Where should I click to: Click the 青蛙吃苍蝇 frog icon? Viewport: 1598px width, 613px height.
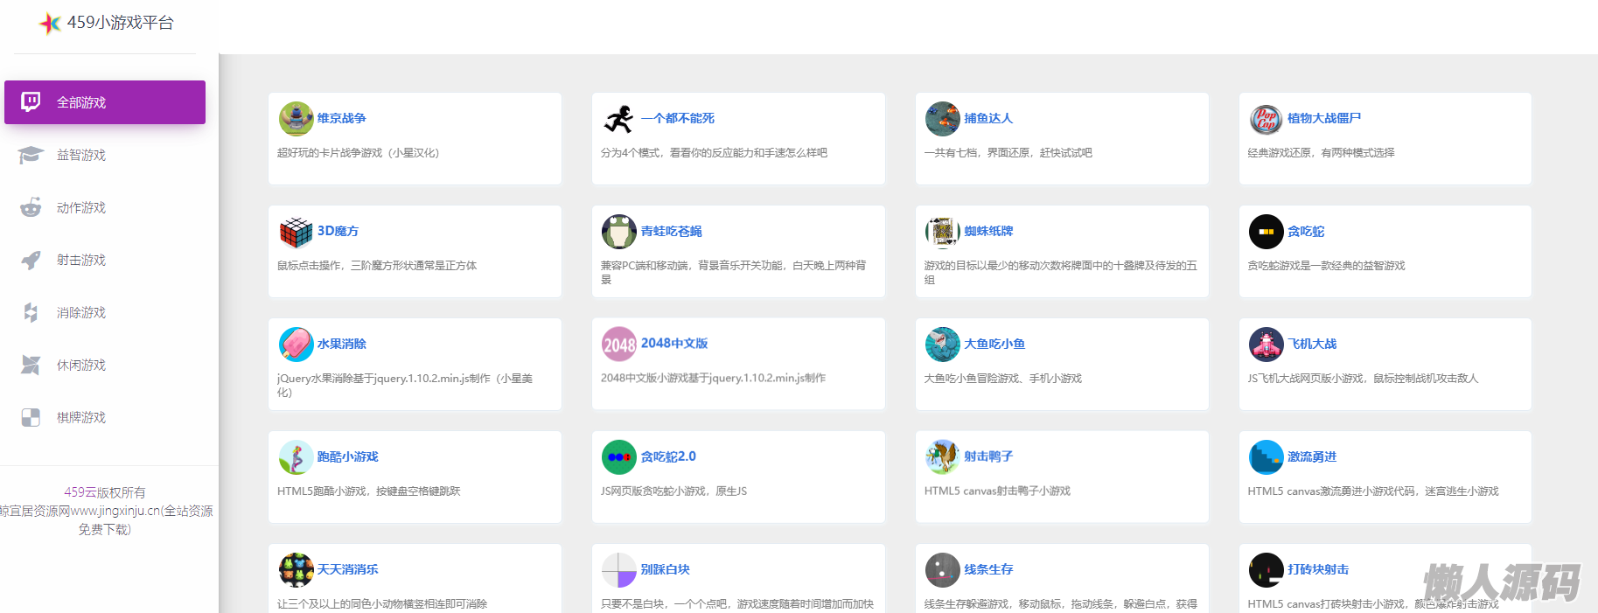point(619,232)
